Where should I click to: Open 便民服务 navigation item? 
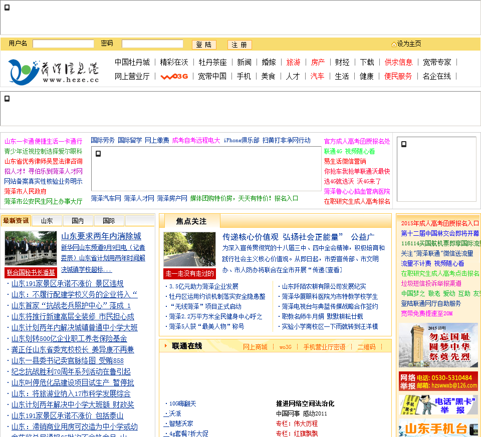coord(398,76)
